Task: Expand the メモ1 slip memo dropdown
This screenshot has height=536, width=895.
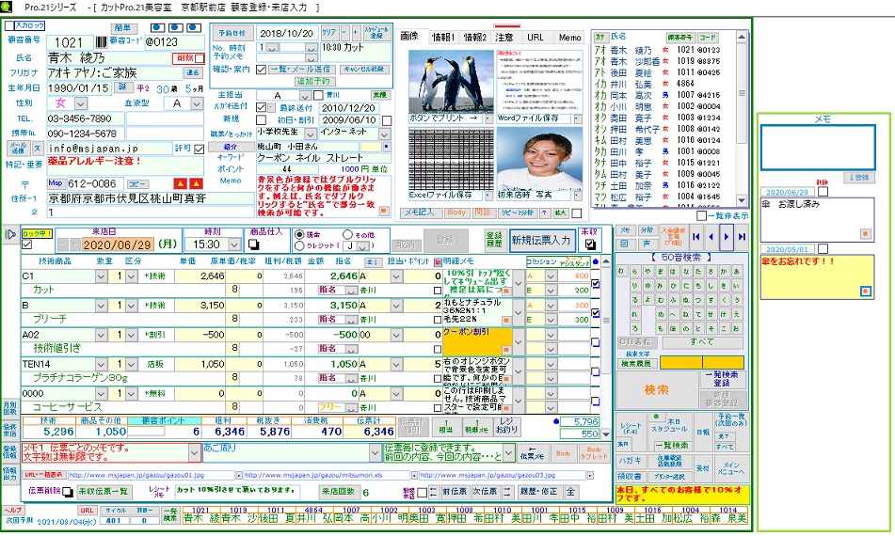Action: point(195,452)
